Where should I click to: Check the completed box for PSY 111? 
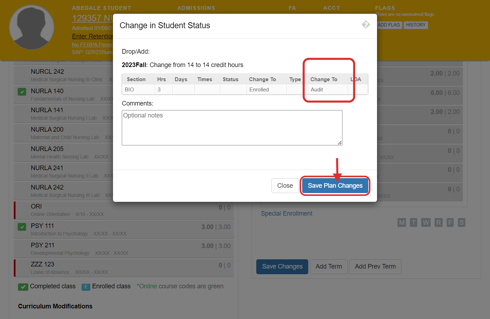point(22,227)
